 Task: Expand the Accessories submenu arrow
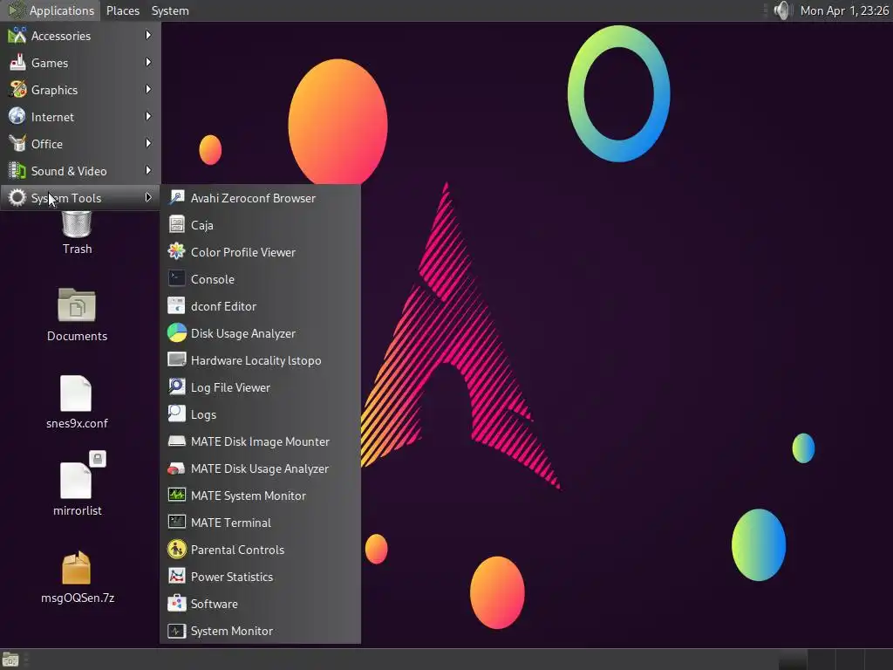coord(148,35)
